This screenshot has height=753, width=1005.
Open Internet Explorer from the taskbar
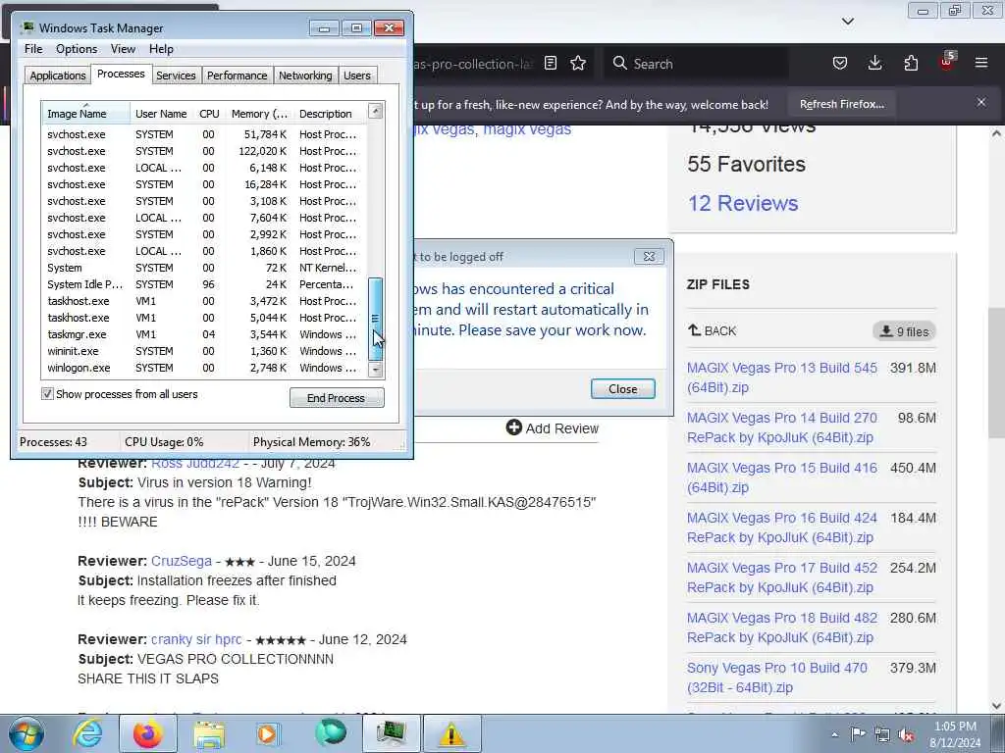87,733
